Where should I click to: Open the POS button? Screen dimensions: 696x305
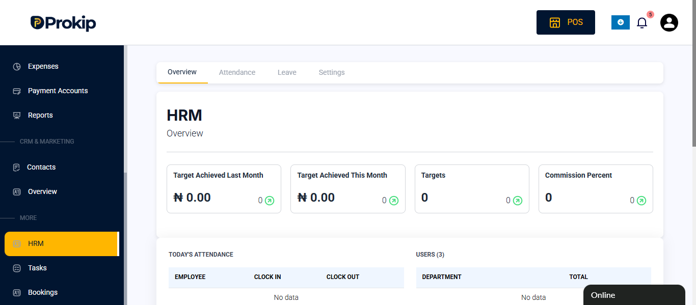point(566,22)
